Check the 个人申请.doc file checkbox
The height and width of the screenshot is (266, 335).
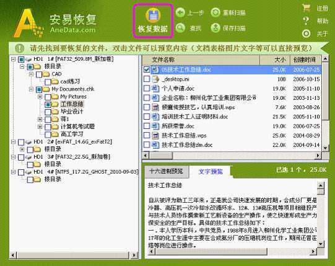[x=147, y=88]
